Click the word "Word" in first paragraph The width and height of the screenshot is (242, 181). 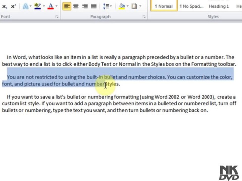20,57
